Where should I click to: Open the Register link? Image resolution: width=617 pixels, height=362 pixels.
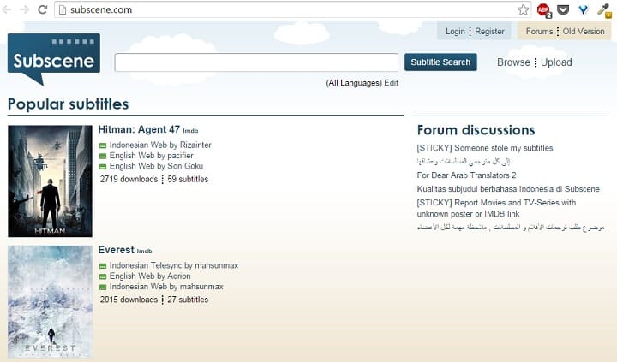[x=489, y=32]
